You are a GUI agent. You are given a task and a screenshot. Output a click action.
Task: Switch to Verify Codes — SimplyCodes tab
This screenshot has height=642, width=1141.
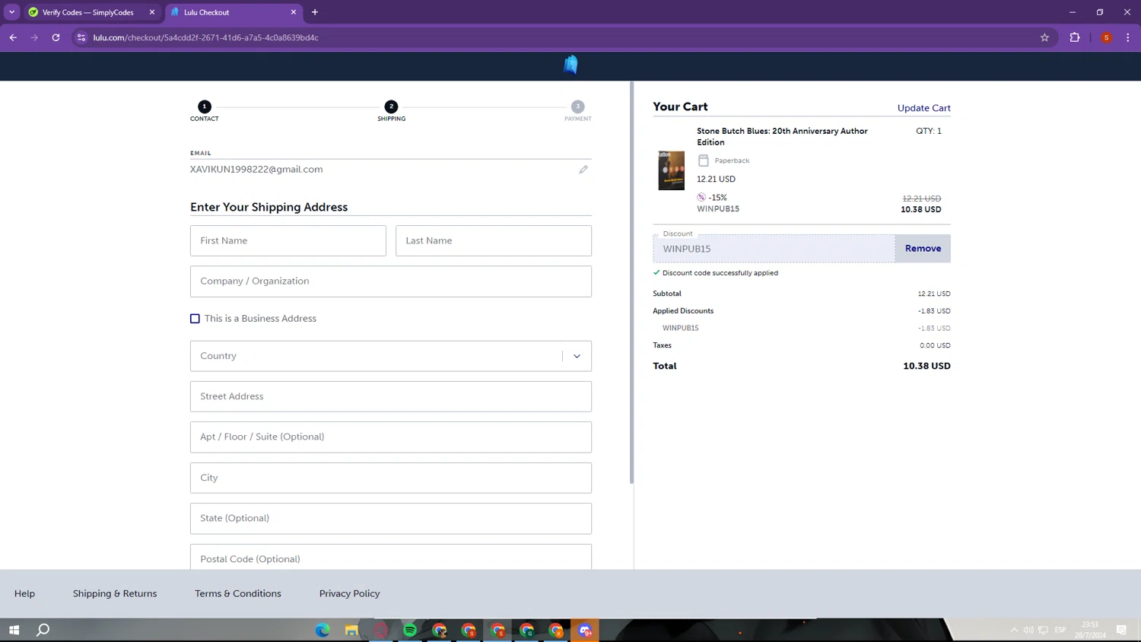87,12
